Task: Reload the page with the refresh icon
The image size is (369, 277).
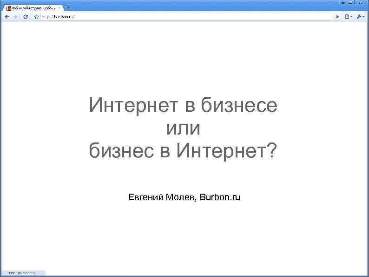Action: pyautogui.click(x=26, y=17)
